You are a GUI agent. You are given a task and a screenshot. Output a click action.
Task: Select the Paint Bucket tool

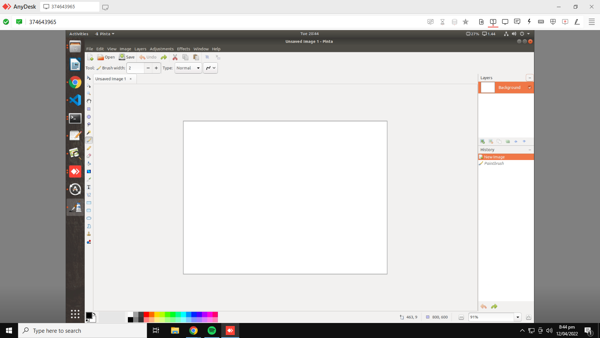pos(89,164)
